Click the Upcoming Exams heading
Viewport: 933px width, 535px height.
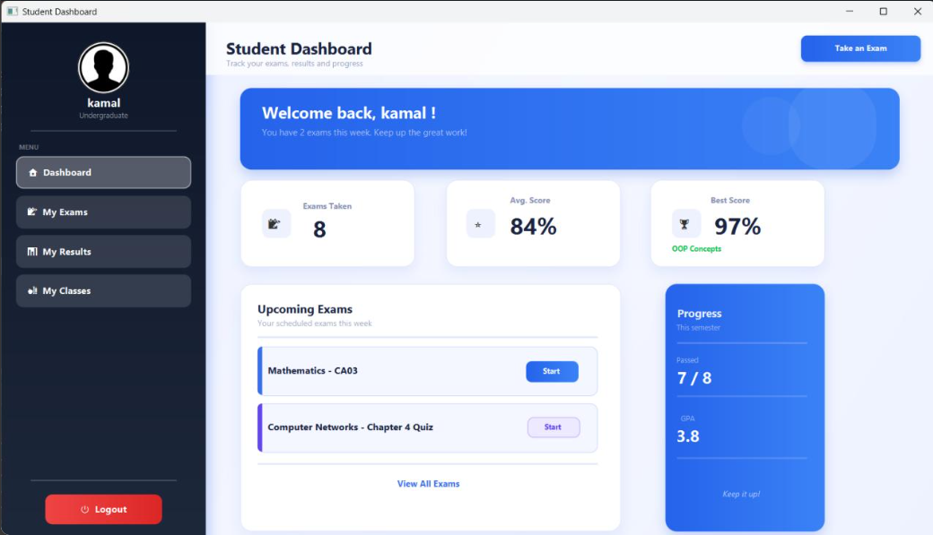click(305, 309)
